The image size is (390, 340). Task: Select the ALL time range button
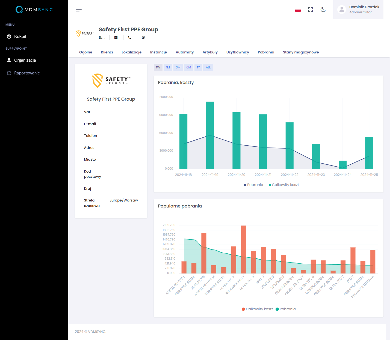click(x=208, y=68)
